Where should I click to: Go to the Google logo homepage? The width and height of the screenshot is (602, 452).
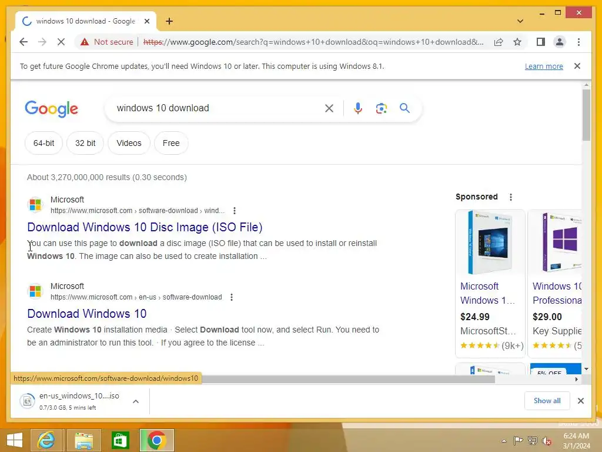tap(52, 109)
